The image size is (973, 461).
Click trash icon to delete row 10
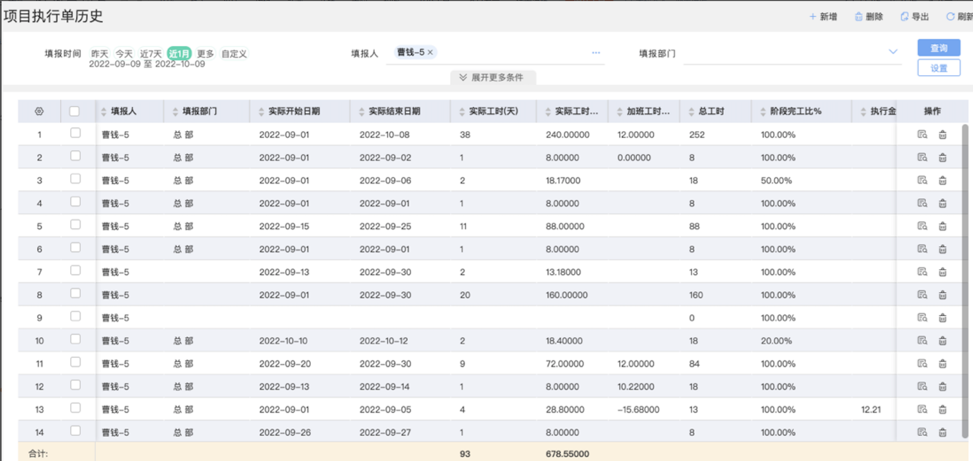tap(942, 341)
